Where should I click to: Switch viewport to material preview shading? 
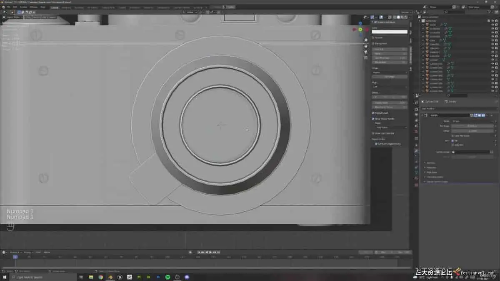[402, 17]
